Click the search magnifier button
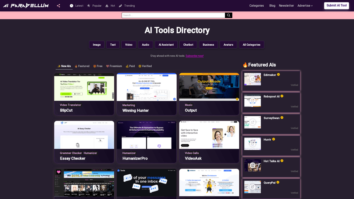 pos(229,15)
